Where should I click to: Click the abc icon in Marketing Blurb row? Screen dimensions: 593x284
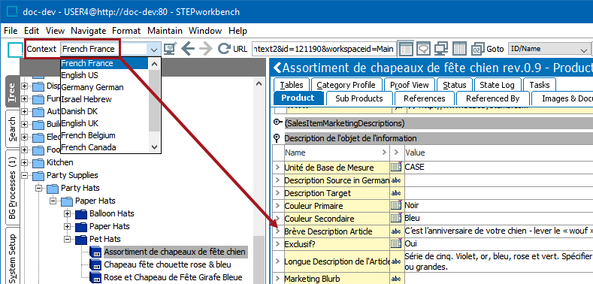[x=396, y=279]
